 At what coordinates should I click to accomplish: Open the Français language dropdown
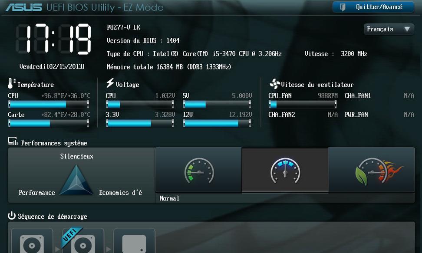click(389, 29)
